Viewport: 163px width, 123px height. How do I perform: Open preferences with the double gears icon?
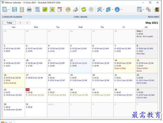148,10
